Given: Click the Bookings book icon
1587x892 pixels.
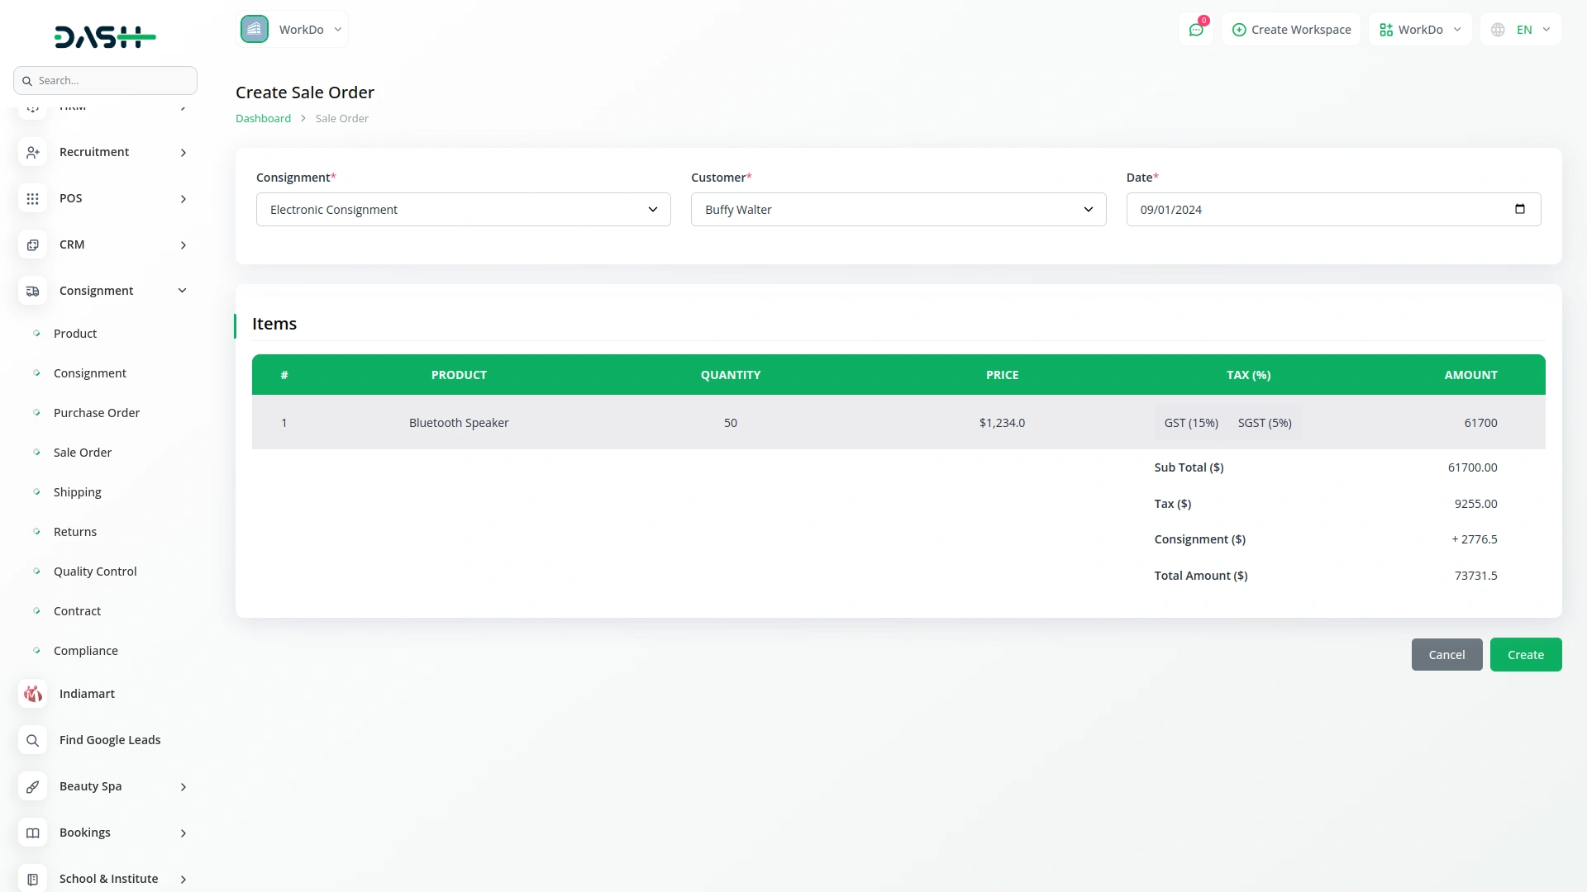Looking at the screenshot, I should pyautogui.click(x=32, y=833).
